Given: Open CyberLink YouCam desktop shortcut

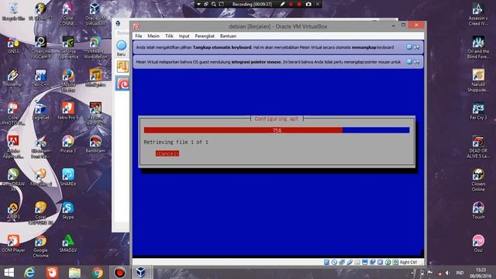Looking at the screenshot, I should coord(40,47).
